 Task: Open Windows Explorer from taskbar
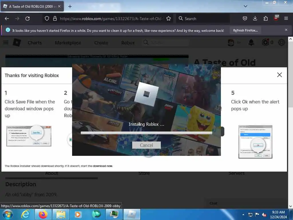click(x=61, y=214)
